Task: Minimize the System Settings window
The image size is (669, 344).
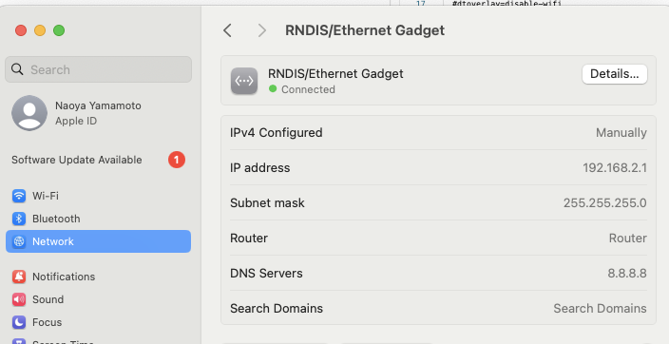Action: [40, 30]
